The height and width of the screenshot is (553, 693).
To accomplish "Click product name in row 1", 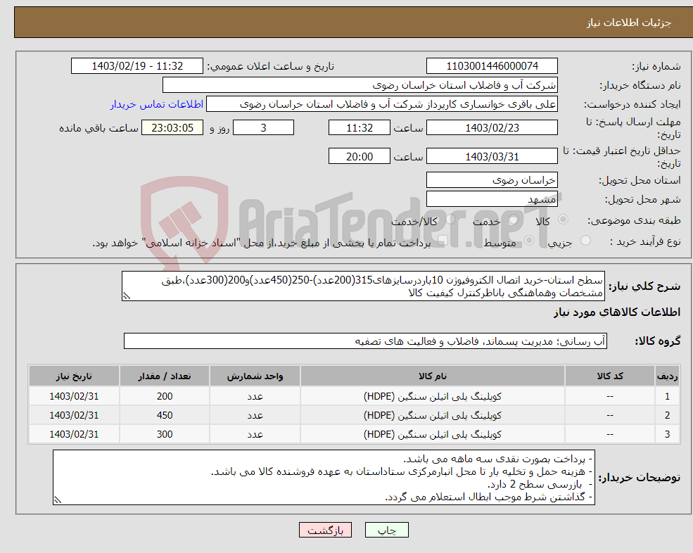I will (x=433, y=397).
